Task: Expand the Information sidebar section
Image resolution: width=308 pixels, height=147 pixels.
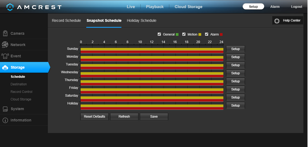Action: pos(24,120)
